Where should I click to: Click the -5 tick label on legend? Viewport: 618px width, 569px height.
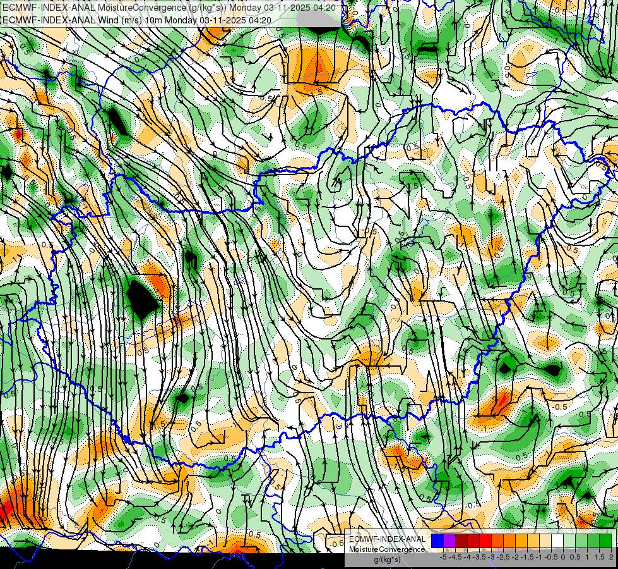(443, 557)
